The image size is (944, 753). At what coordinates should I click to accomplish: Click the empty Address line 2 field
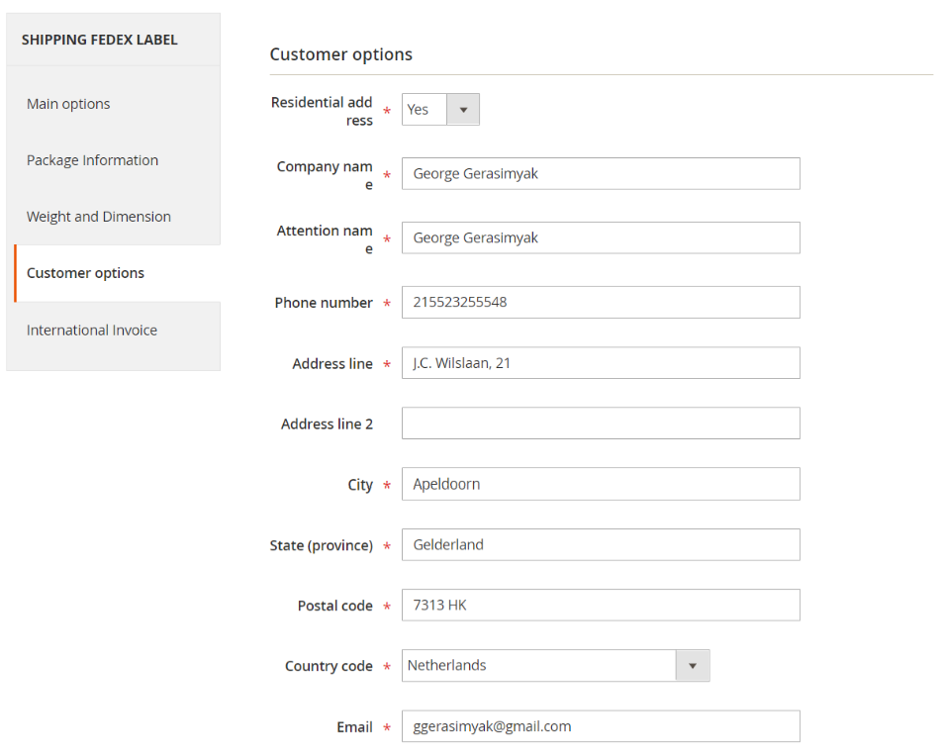pyautogui.click(x=600, y=424)
